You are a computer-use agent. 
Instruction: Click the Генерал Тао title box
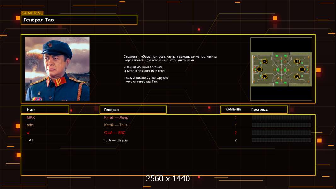79,20
